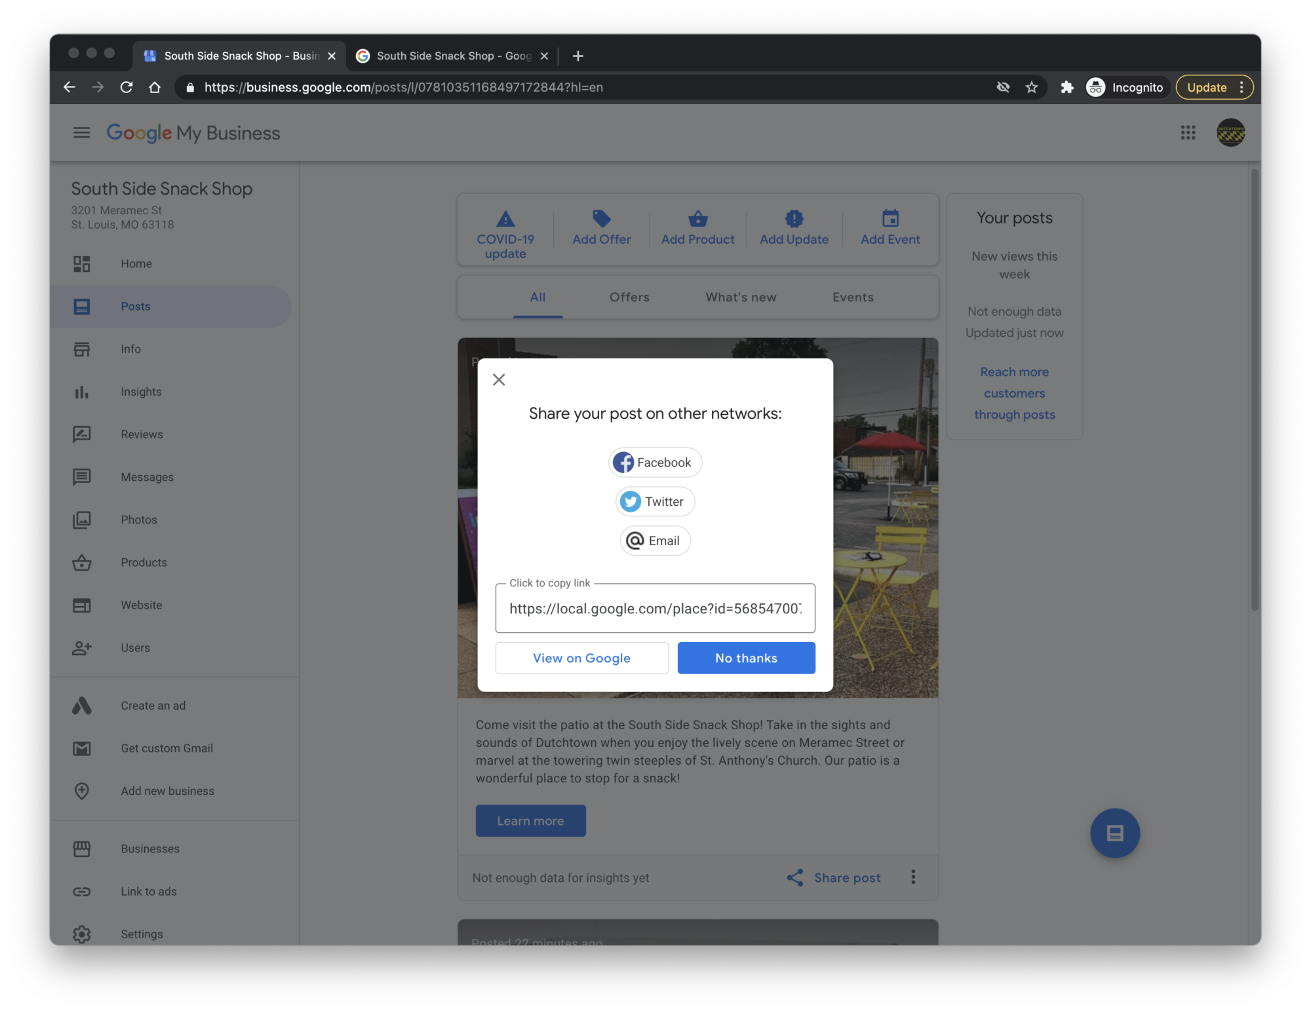
Task: Share post on Twitter
Action: point(655,502)
